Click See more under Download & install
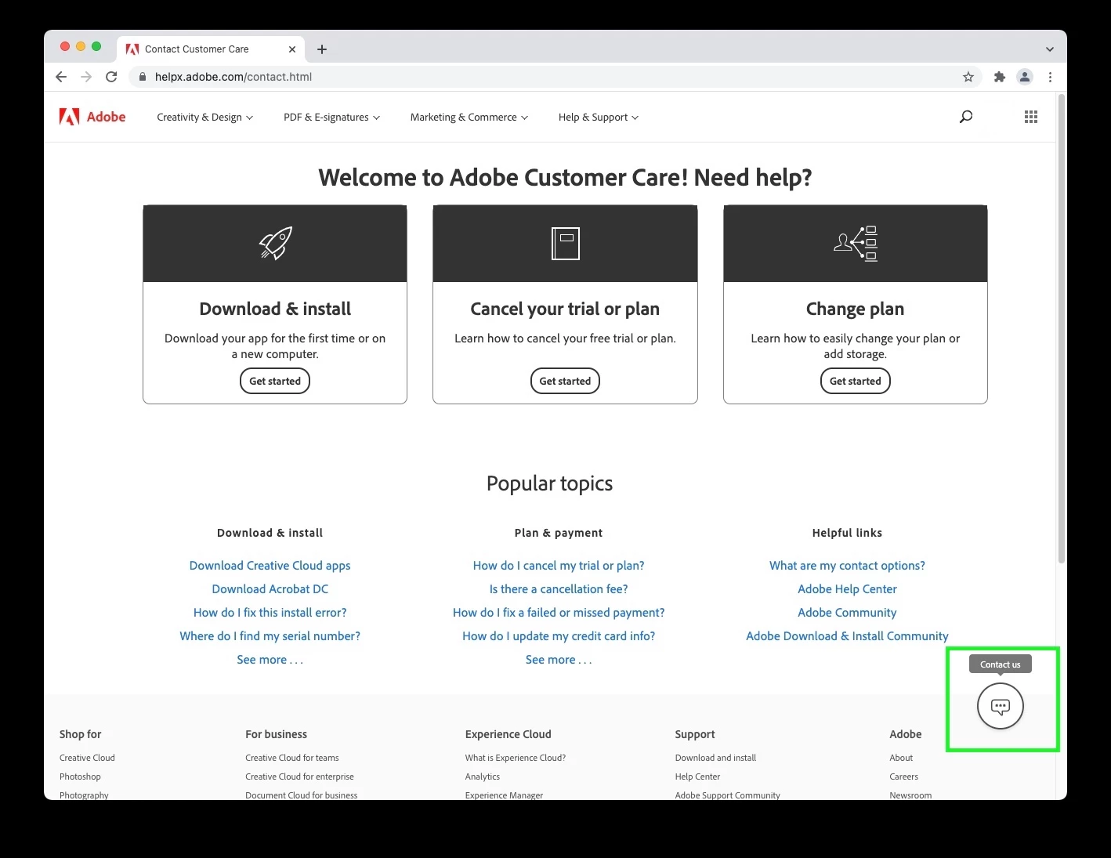The width and height of the screenshot is (1111, 858). 270,660
